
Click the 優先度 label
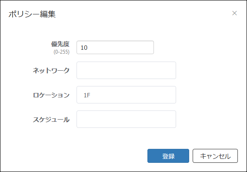pyautogui.click(x=60, y=44)
